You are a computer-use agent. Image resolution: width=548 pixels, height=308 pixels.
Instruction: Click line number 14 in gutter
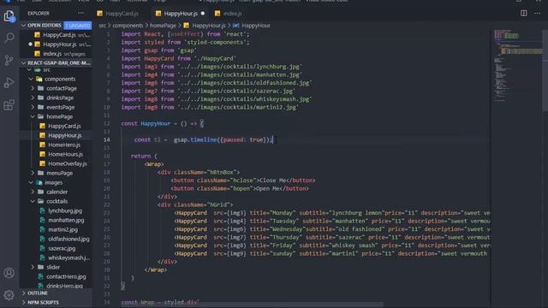[106, 139]
